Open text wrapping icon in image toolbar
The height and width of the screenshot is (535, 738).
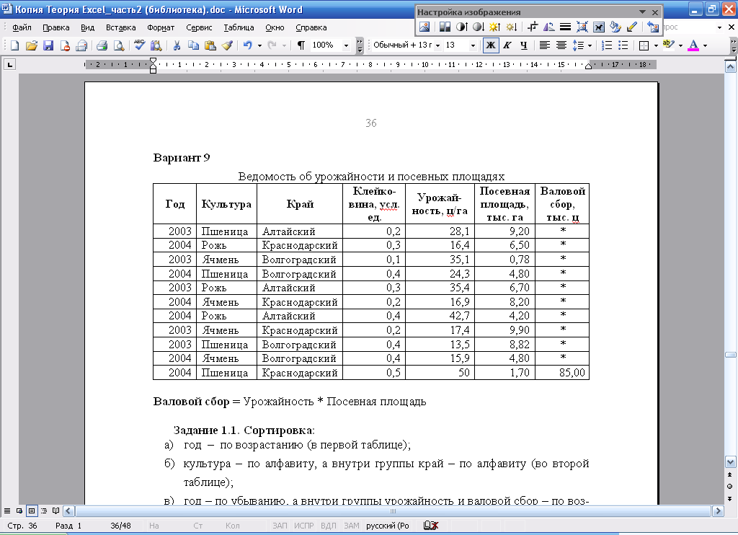[x=599, y=27]
